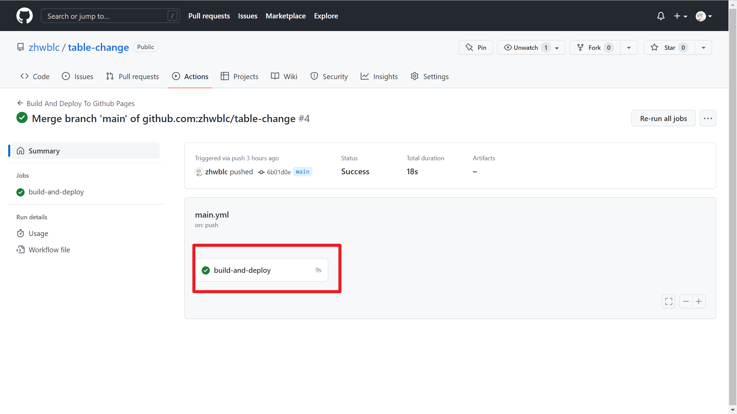
Task: Click the main.yml workflow title
Action: coord(212,215)
